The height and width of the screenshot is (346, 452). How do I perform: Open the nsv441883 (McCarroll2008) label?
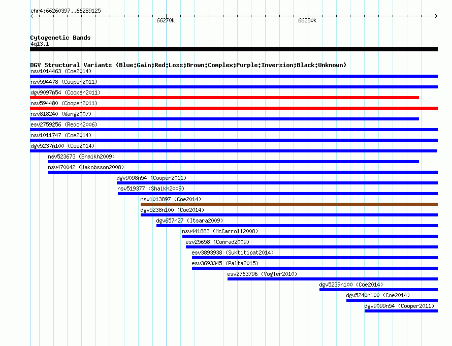[220, 231]
